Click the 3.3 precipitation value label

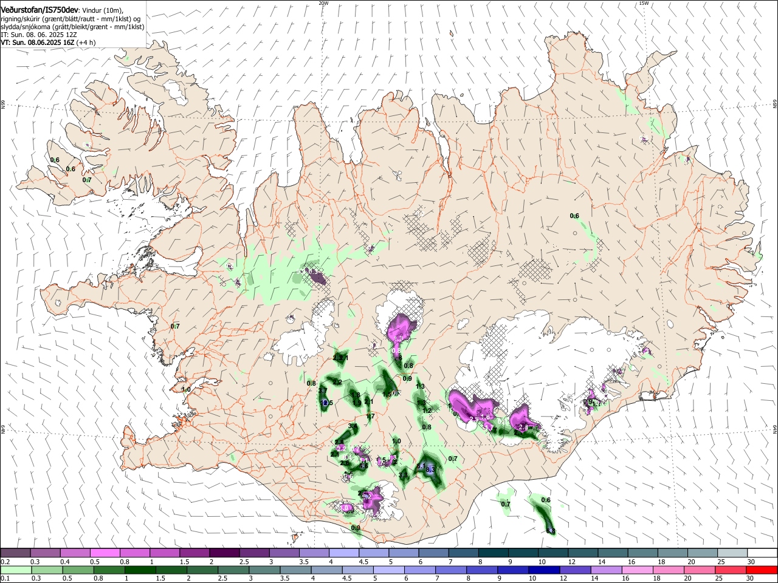point(403,475)
